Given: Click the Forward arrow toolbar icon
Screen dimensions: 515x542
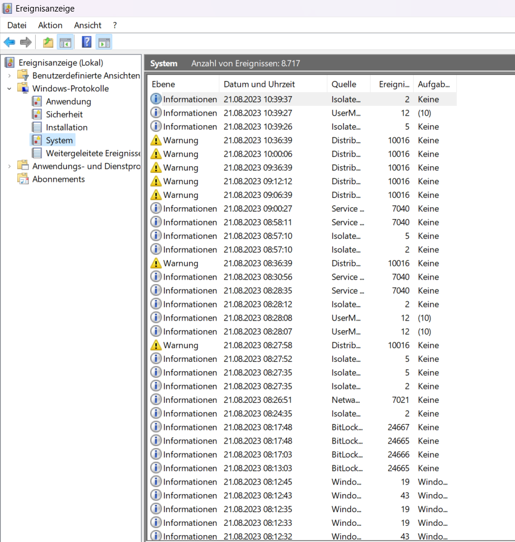Looking at the screenshot, I should [26, 43].
